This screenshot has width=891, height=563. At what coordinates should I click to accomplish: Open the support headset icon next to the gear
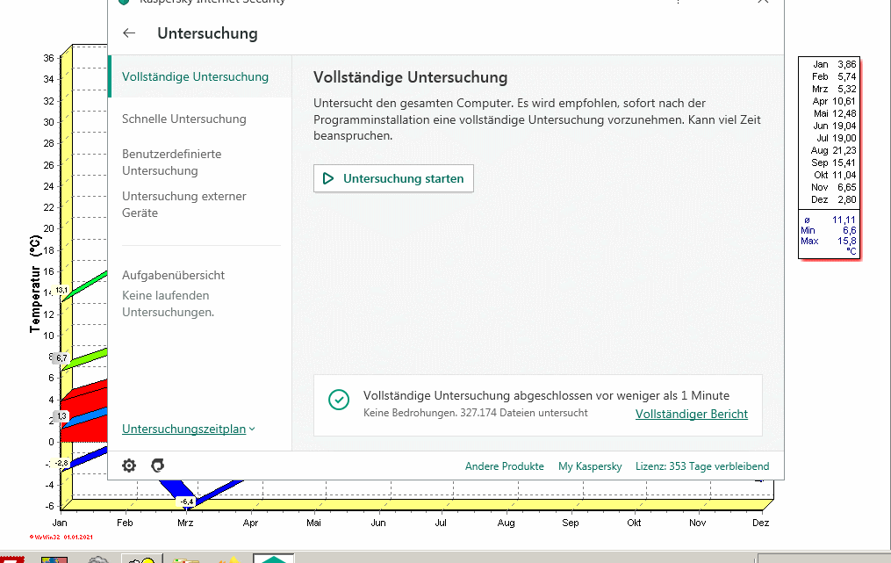[157, 466]
